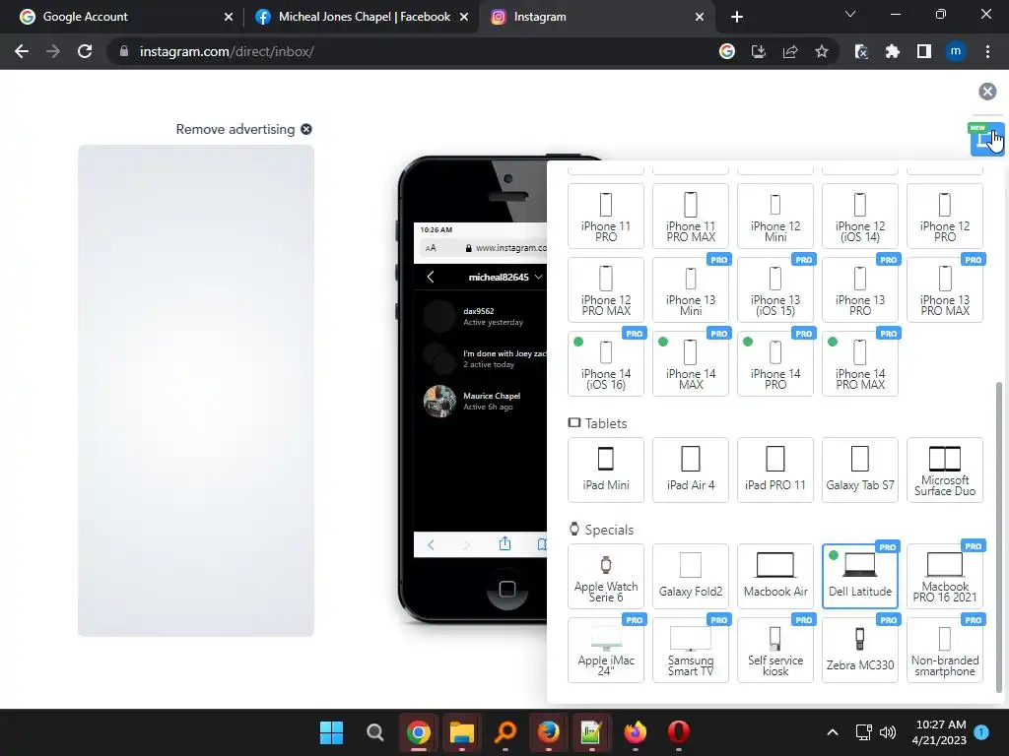The width and height of the screenshot is (1009, 756).
Task: Share this page from the toolbar
Action: (790, 51)
